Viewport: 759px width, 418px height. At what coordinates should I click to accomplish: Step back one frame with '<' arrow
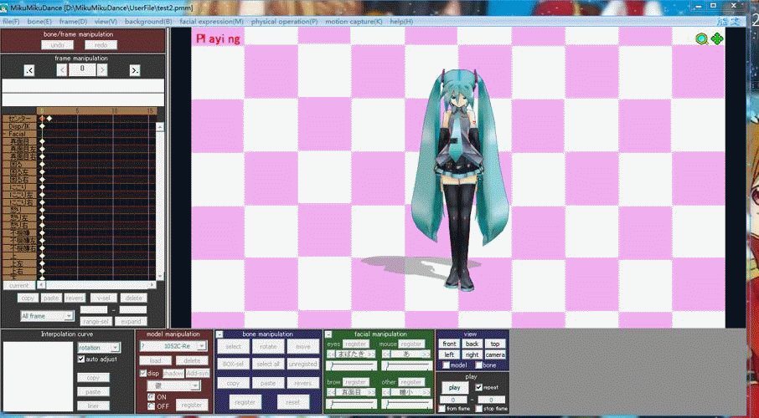point(62,70)
